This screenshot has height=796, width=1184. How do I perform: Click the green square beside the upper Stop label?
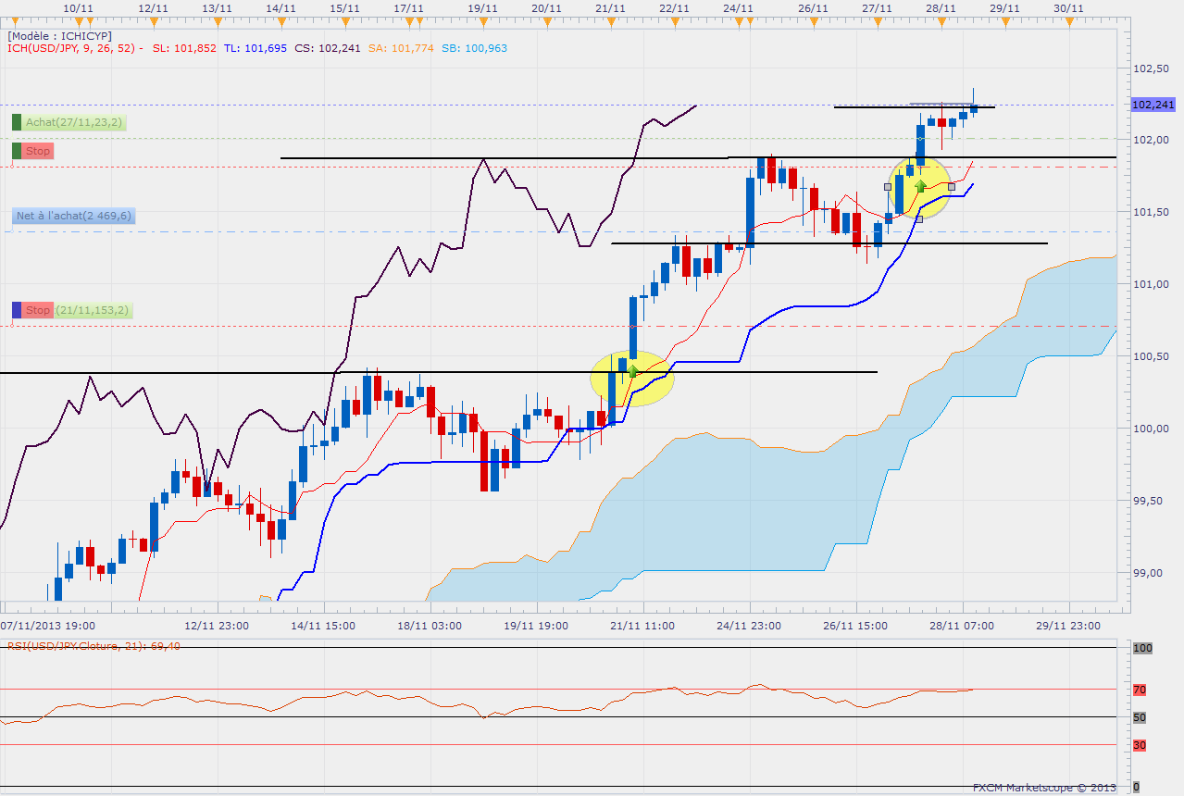click(x=17, y=151)
